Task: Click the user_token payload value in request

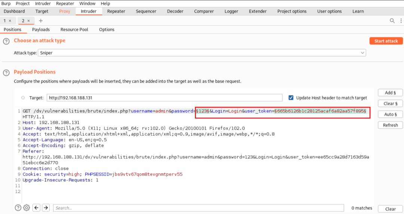Action: (320, 111)
